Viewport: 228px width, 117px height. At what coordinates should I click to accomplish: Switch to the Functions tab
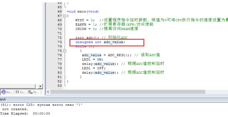point(20,92)
